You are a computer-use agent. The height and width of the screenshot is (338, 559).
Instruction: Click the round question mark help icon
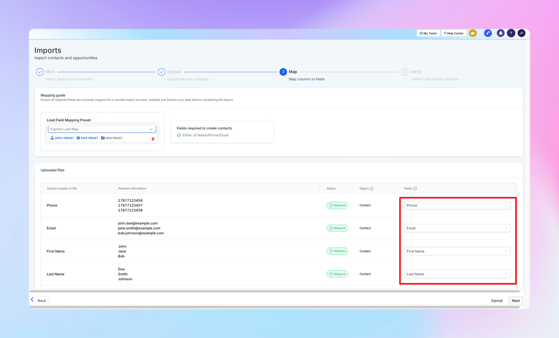(x=511, y=33)
